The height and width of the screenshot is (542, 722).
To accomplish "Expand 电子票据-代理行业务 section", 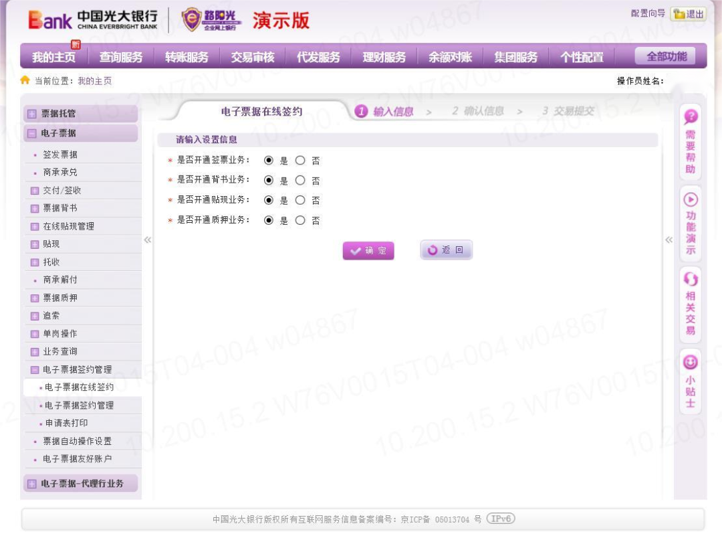I will coord(32,484).
